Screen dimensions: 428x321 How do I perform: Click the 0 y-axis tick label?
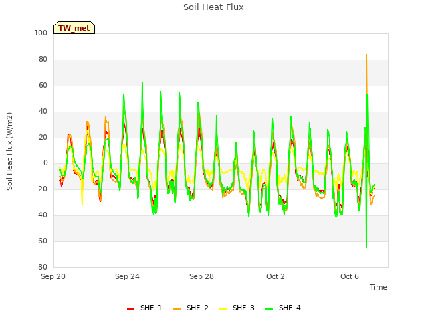click(45, 163)
